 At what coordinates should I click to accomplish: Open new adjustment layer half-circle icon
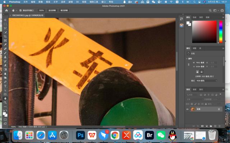click(207, 126)
